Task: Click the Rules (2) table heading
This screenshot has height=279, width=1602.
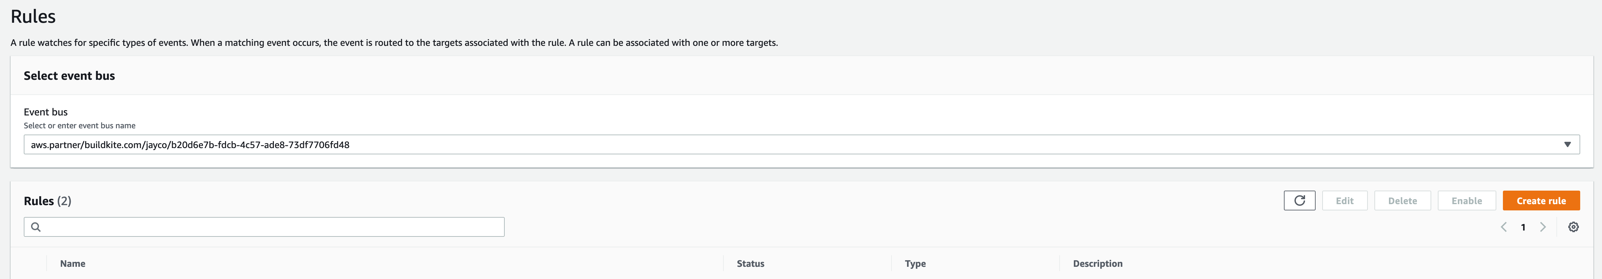Action: click(47, 201)
